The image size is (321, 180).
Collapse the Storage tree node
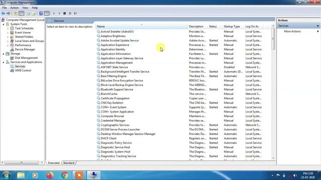[4, 53]
